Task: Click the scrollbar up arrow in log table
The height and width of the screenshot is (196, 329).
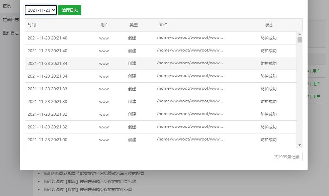Action: pyautogui.click(x=300, y=34)
